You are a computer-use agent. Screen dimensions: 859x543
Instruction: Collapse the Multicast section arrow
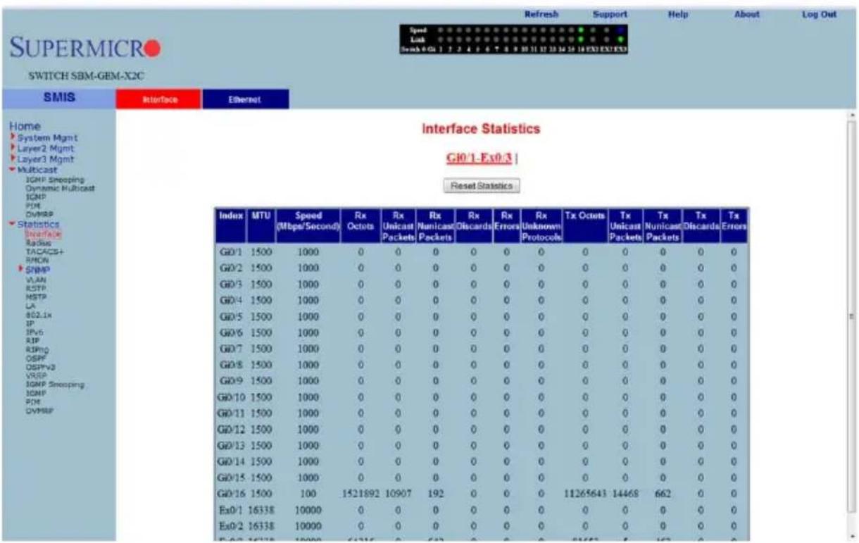pos(11,170)
